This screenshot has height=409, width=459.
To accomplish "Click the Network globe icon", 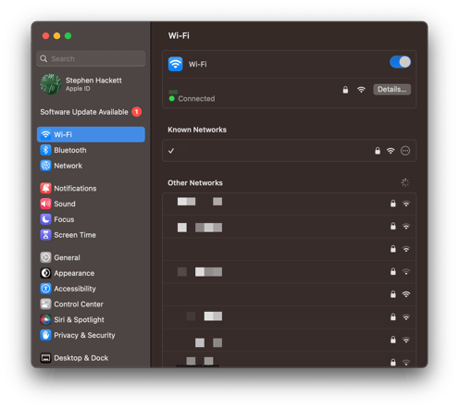I will coord(45,166).
